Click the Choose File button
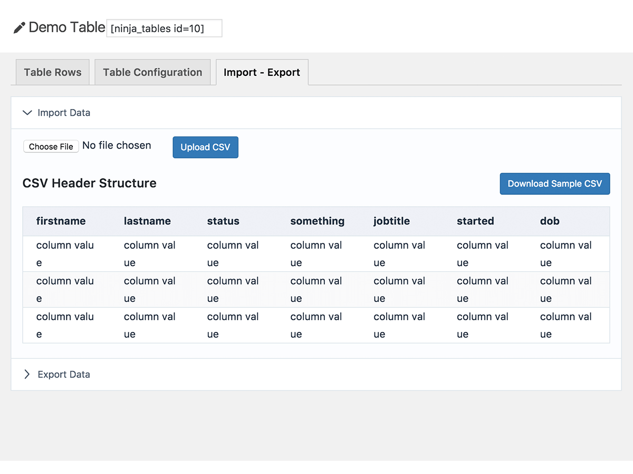 point(51,146)
